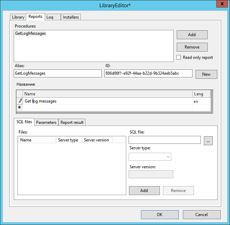
Task: Click the Server type column header
Action: 68,140
